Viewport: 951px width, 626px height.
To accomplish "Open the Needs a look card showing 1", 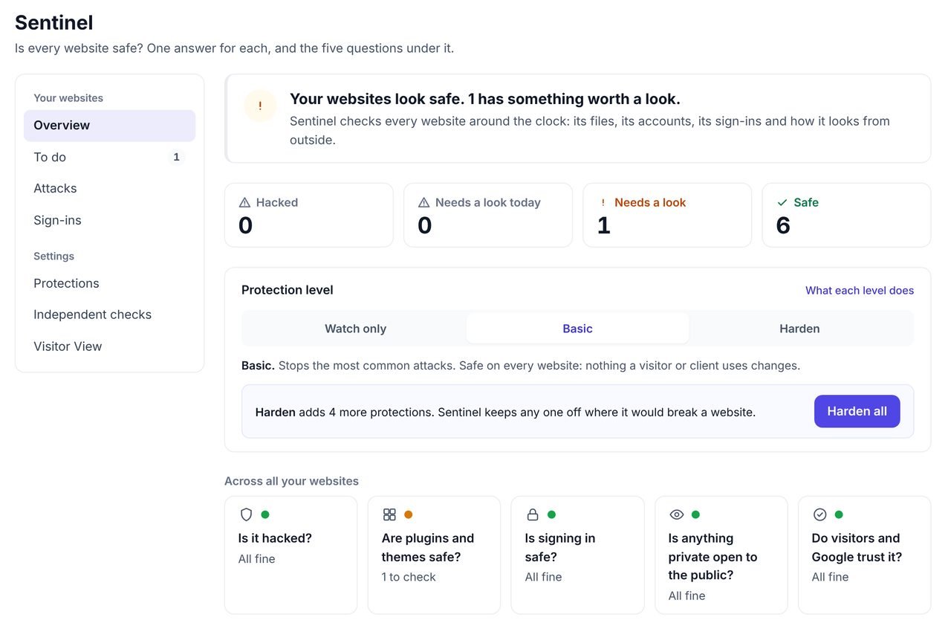I will pyautogui.click(x=667, y=215).
